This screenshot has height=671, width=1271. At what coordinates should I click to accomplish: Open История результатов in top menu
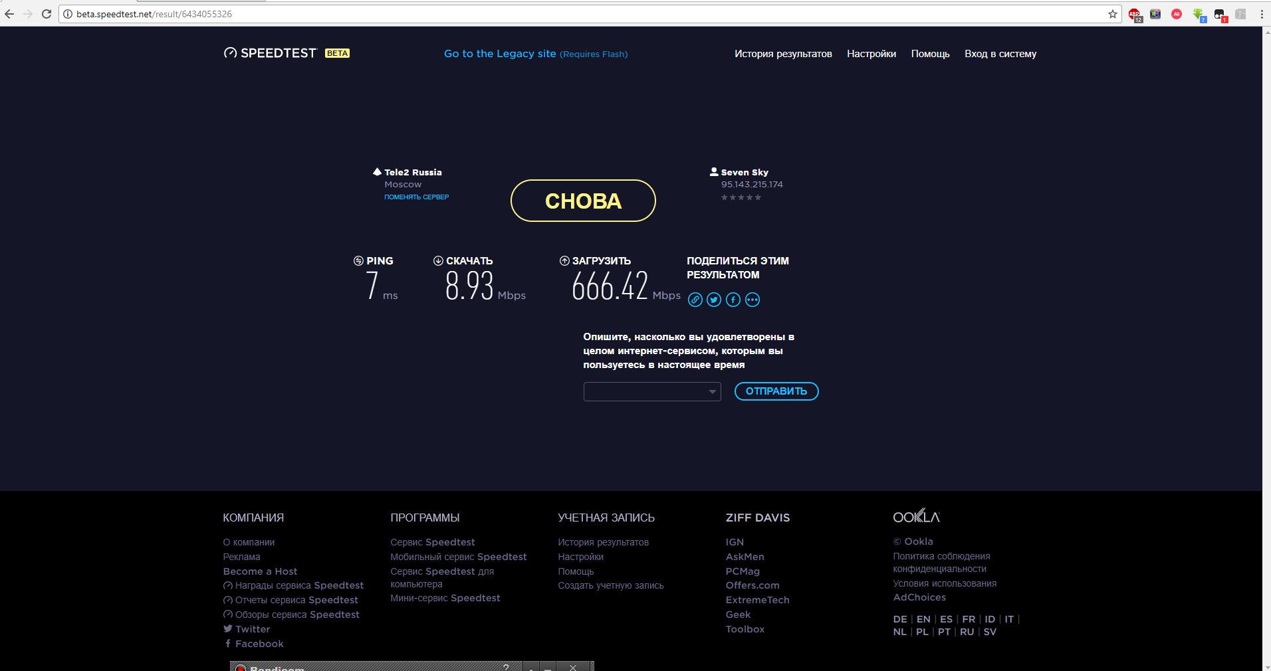pos(783,54)
